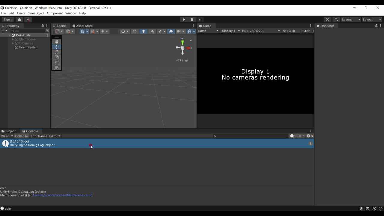This screenshot has height=216, width=384.
Task: Toggle grid visibility in Scene toolbar
Action: coord(82,31)
